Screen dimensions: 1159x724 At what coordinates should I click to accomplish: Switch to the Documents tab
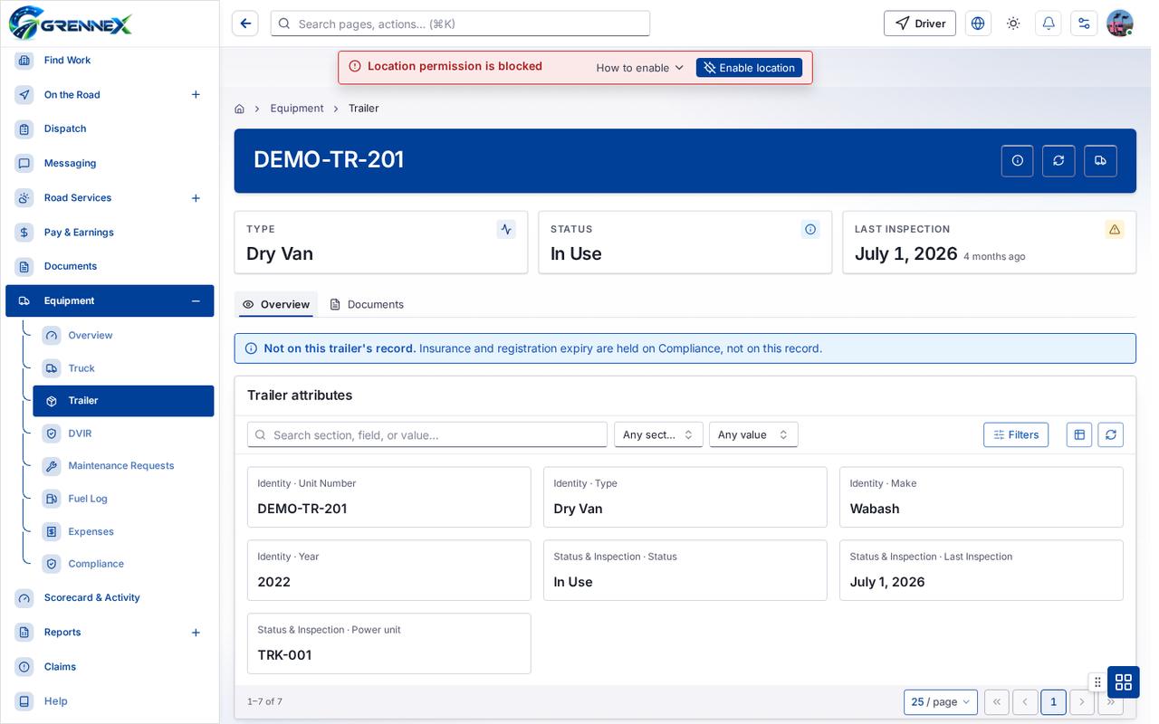click(x=367, y=304)
